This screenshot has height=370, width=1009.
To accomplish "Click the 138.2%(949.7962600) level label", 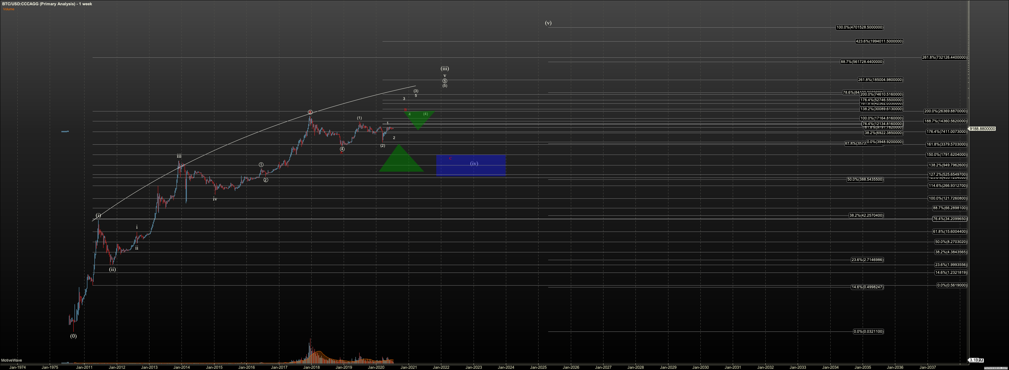I will point(947,165).
